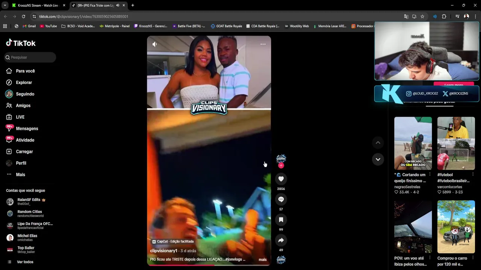Image resolution: width=481 pixels, height=270 pixels.
Task: Open options dots on #futebol card
Action: pyautogui.click(x=473, y=175)
